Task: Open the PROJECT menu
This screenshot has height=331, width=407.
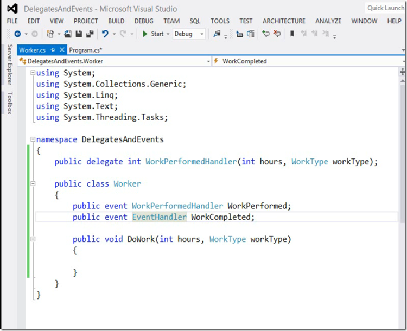Action: pyautogui.click(x=86, y=21)
